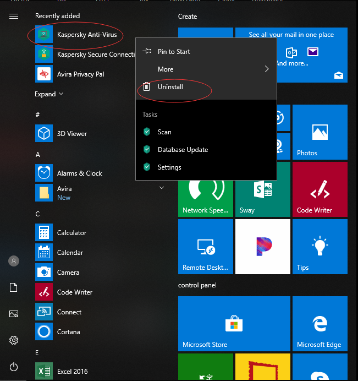Viewport: 358px width, 381px height.
Task: Open the Calendar app icon
Action: [x=44, y=252]
